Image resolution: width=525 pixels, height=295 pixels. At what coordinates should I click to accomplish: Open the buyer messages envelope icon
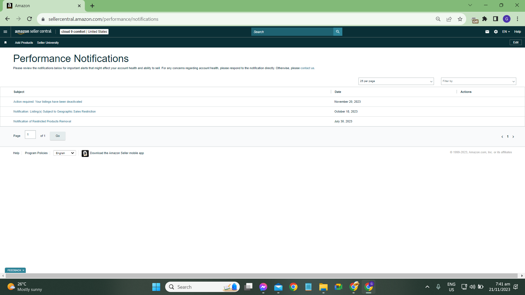pyautogui.click(x=487, y=32)
